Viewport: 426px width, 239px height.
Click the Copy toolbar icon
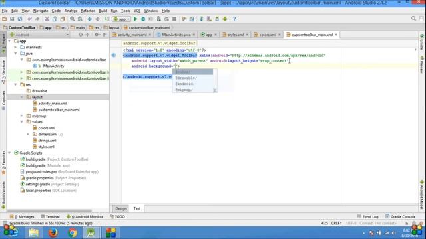[55, 19]
